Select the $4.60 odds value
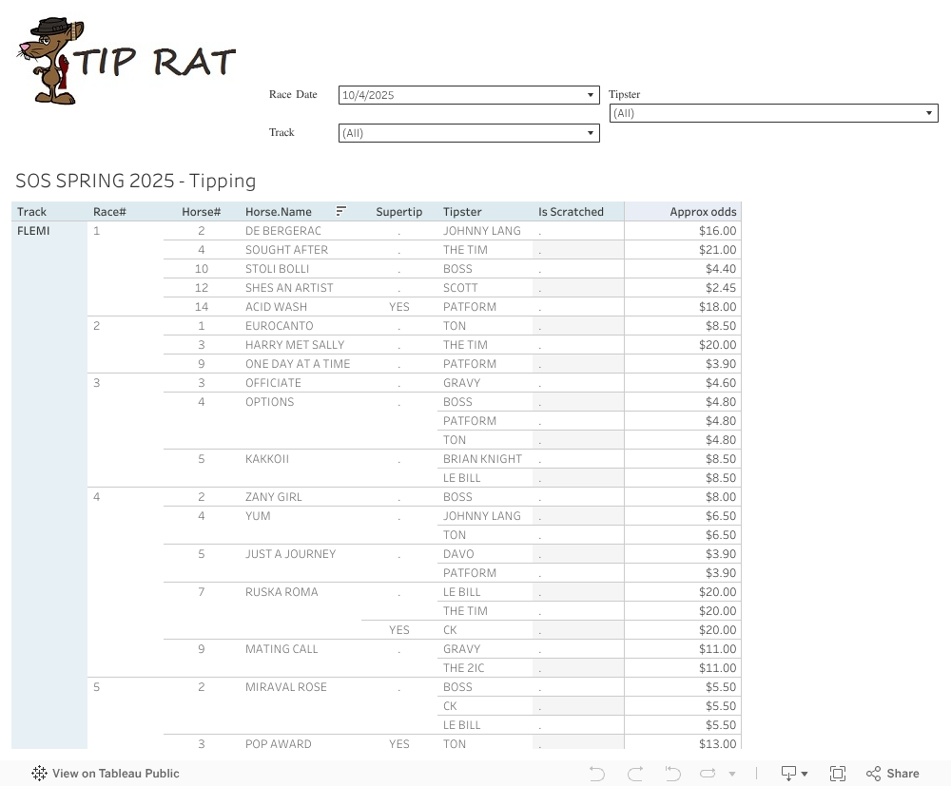This screenshot has width=951, height=786. 721,383
